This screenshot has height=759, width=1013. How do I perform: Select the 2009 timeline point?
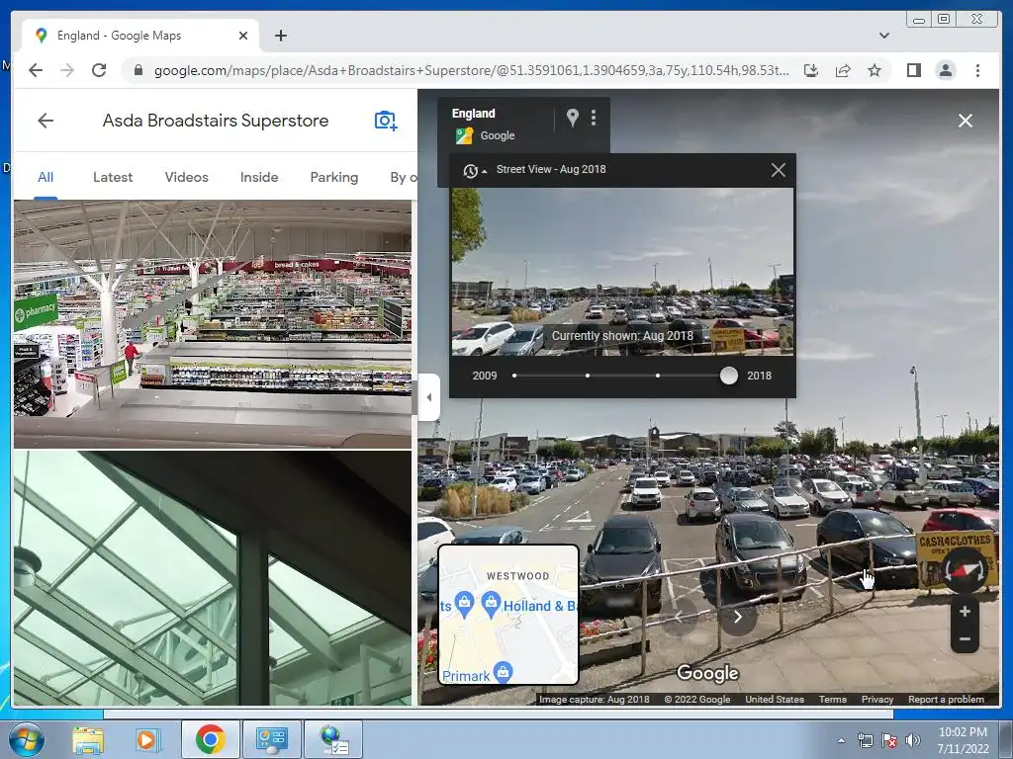click(514, 376)
